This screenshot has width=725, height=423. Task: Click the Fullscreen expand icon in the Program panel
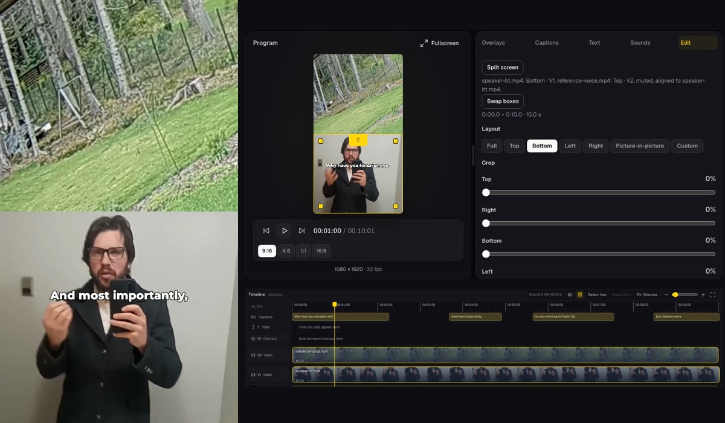[x=424, y=43]
